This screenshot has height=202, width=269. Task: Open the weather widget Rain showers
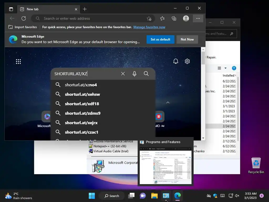19,196
